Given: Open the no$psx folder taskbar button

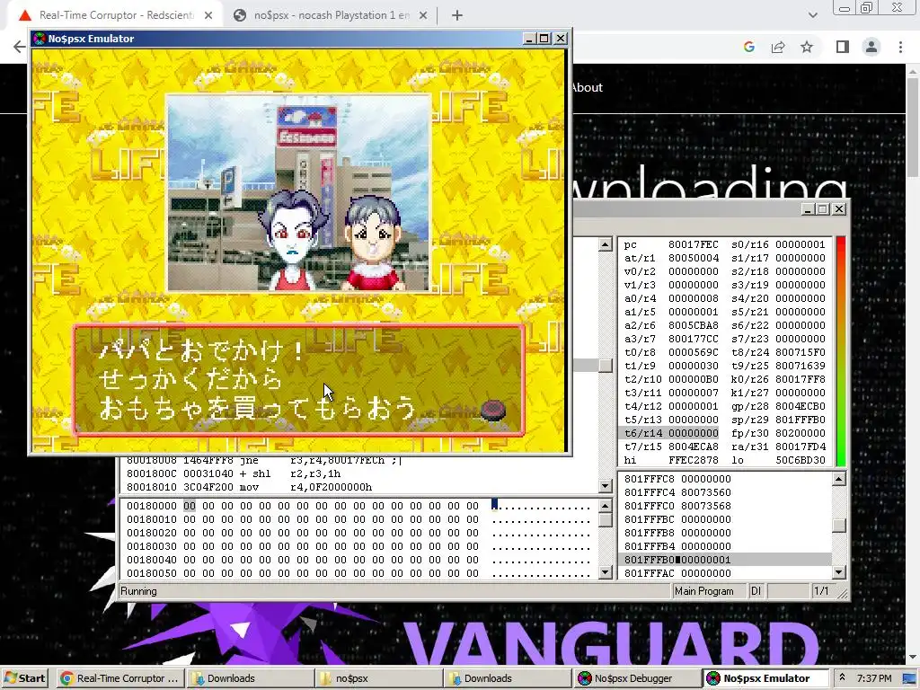Looking at the screenshot, I should point(378,678).
